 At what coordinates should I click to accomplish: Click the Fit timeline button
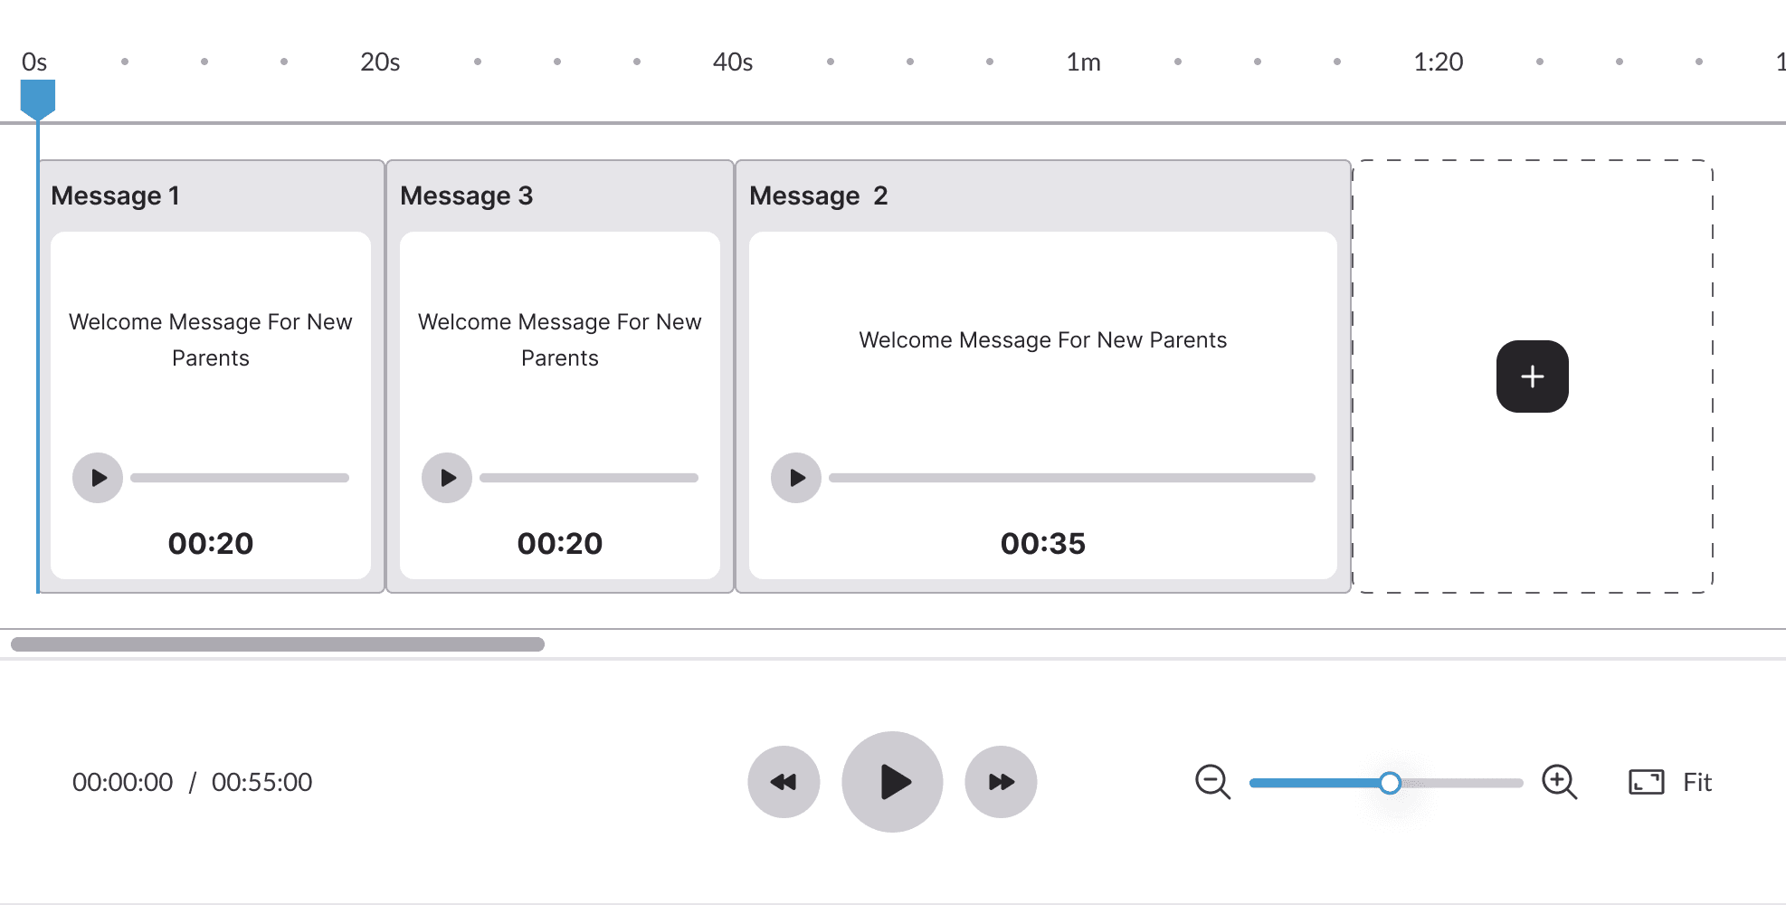[1670, 782]
